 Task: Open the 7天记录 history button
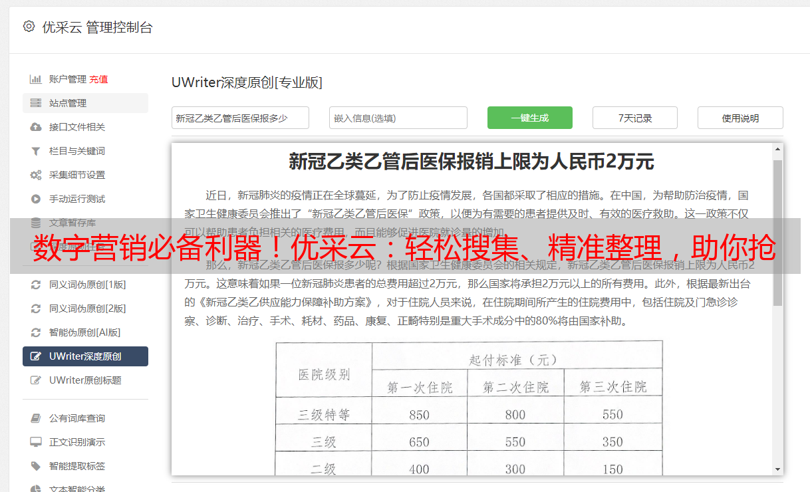pos(634,118)
